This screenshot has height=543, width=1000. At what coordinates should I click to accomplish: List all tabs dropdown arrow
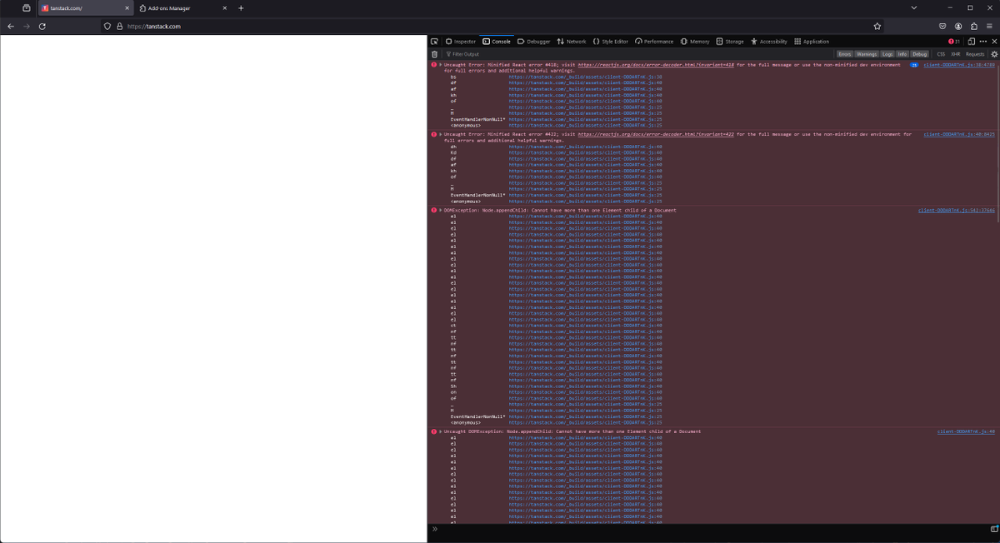(x=914, y=8)
